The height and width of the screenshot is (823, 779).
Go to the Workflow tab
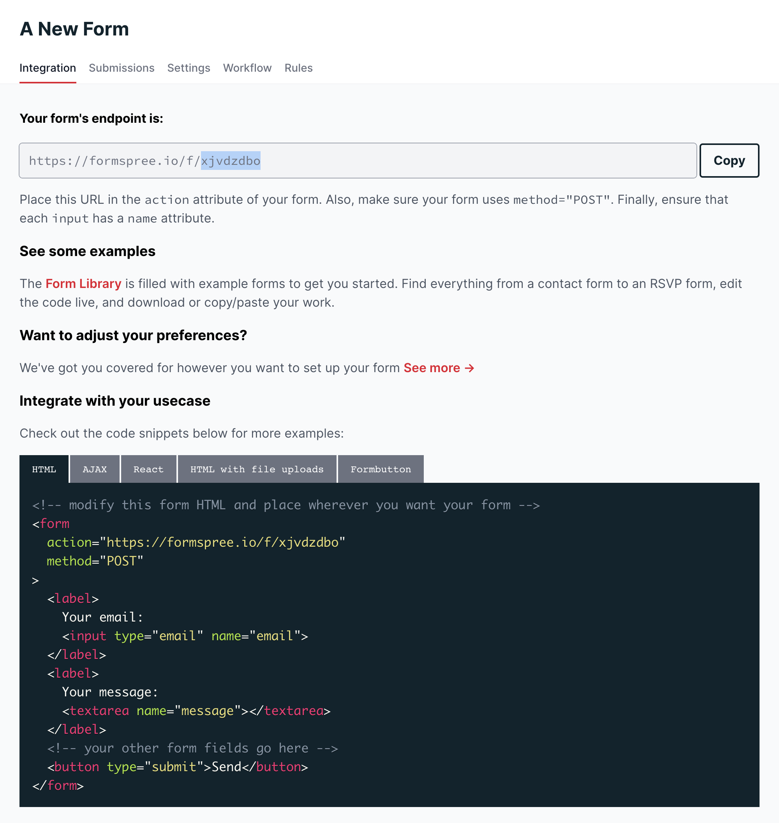point(247,68)
